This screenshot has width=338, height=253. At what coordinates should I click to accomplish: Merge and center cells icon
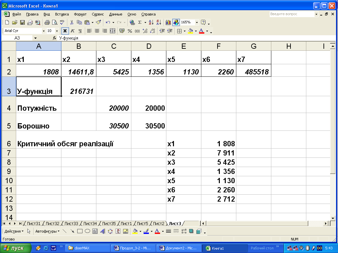[113, 31]
